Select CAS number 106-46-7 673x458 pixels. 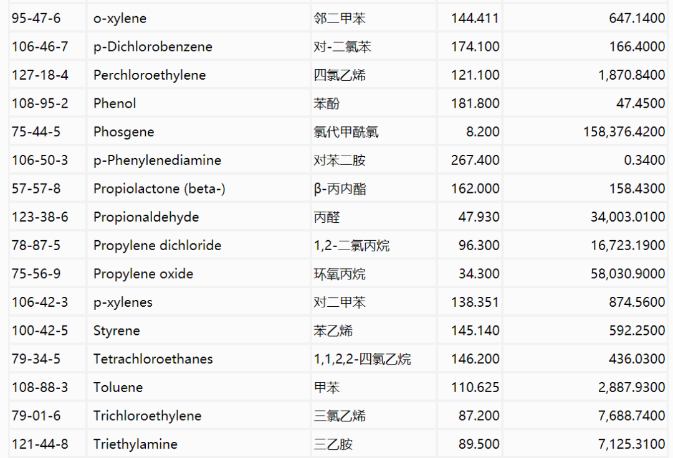tap(39, 47)
